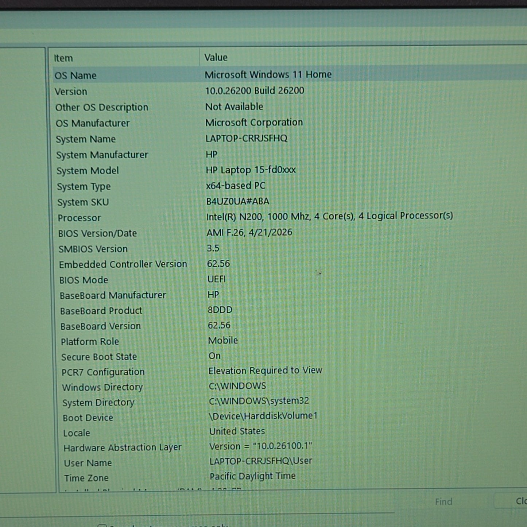
Task: Select the "Platform Role" item
Action: coord(90,342)
